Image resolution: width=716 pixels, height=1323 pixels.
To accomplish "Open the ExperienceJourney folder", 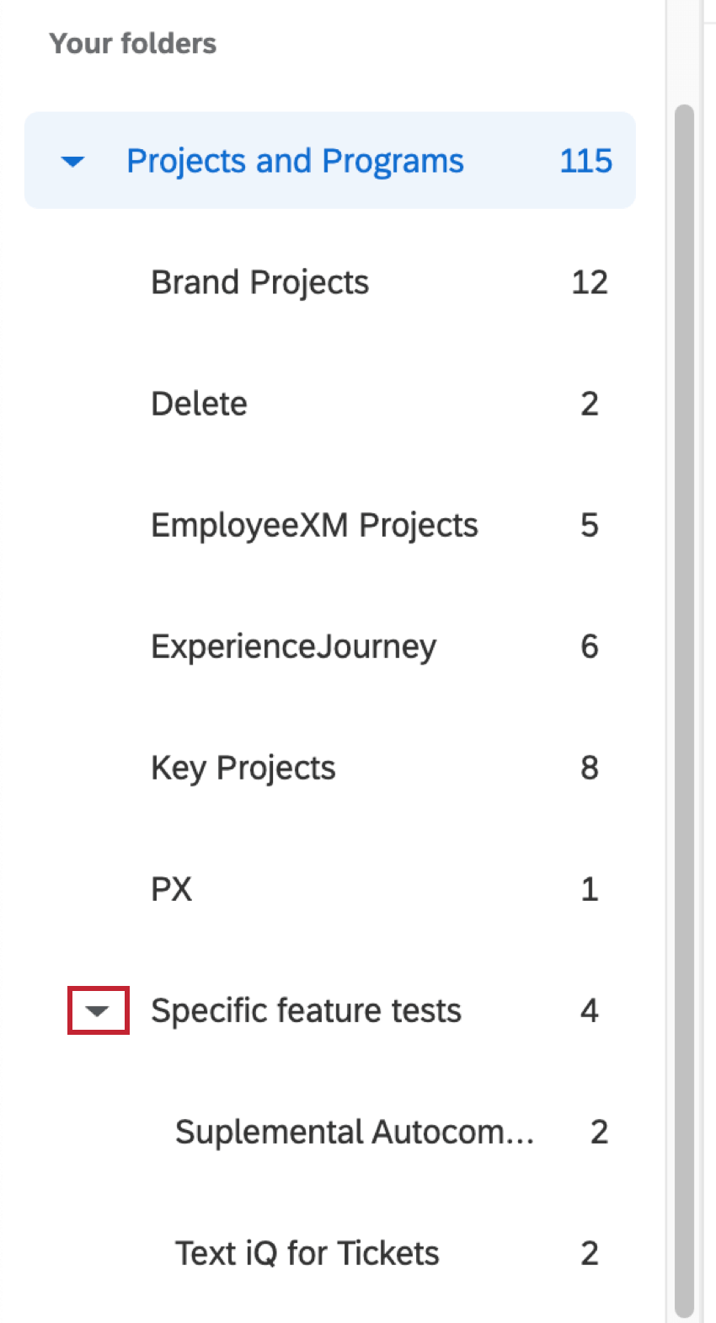I will [293, 645].
